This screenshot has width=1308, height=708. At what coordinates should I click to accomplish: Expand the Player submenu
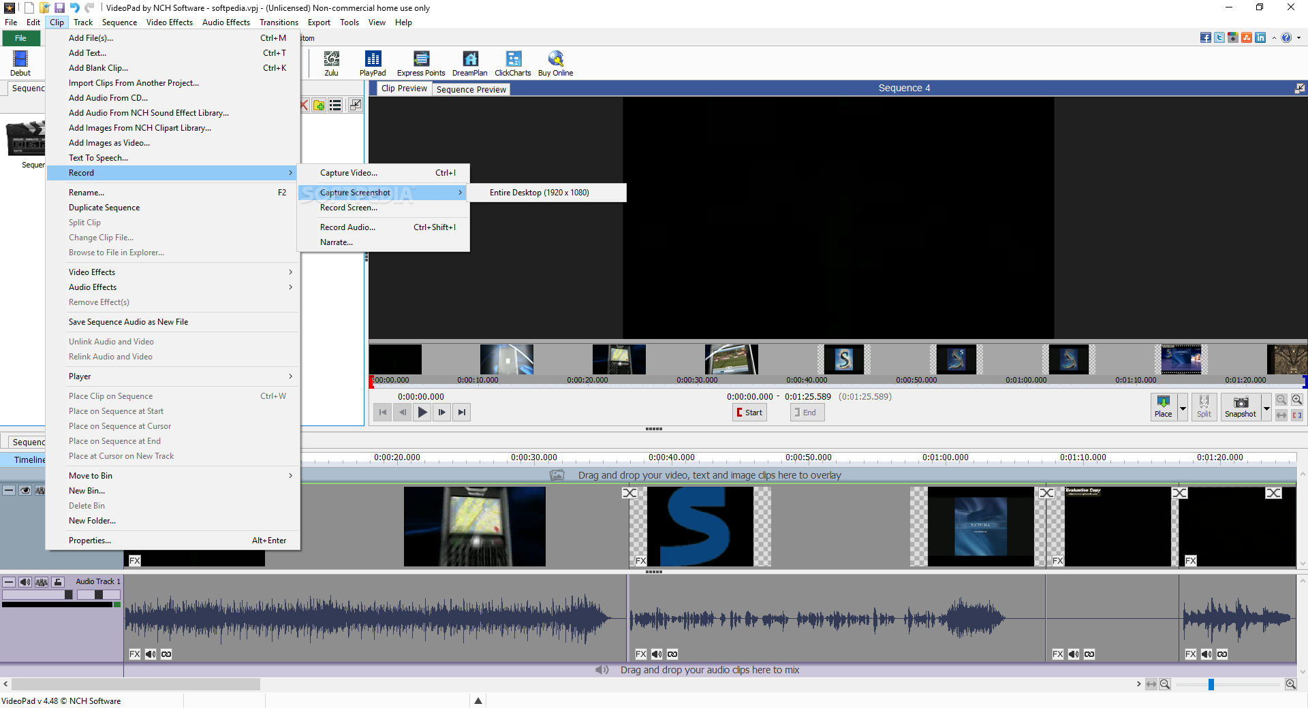pyautogui.click(x=173, y=376)
